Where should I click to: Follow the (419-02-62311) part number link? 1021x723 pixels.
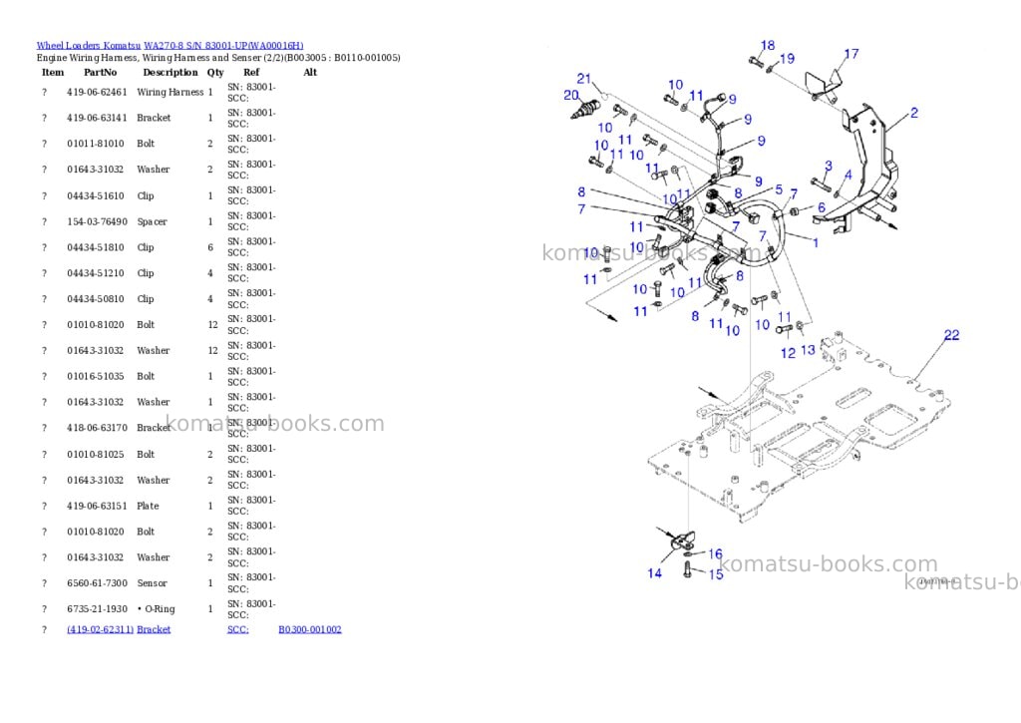coord(101,629)
